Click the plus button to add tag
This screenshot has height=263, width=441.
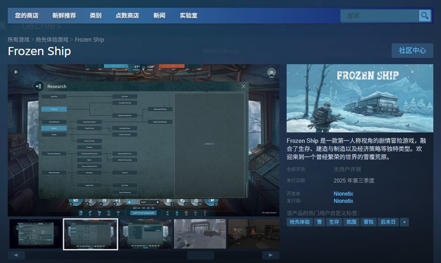pyautogui.click(x=404, y=222)
